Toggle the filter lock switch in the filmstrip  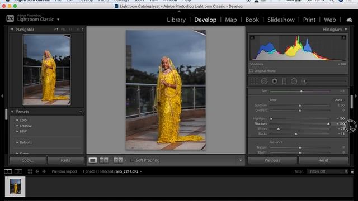click(x=352, y=171)
